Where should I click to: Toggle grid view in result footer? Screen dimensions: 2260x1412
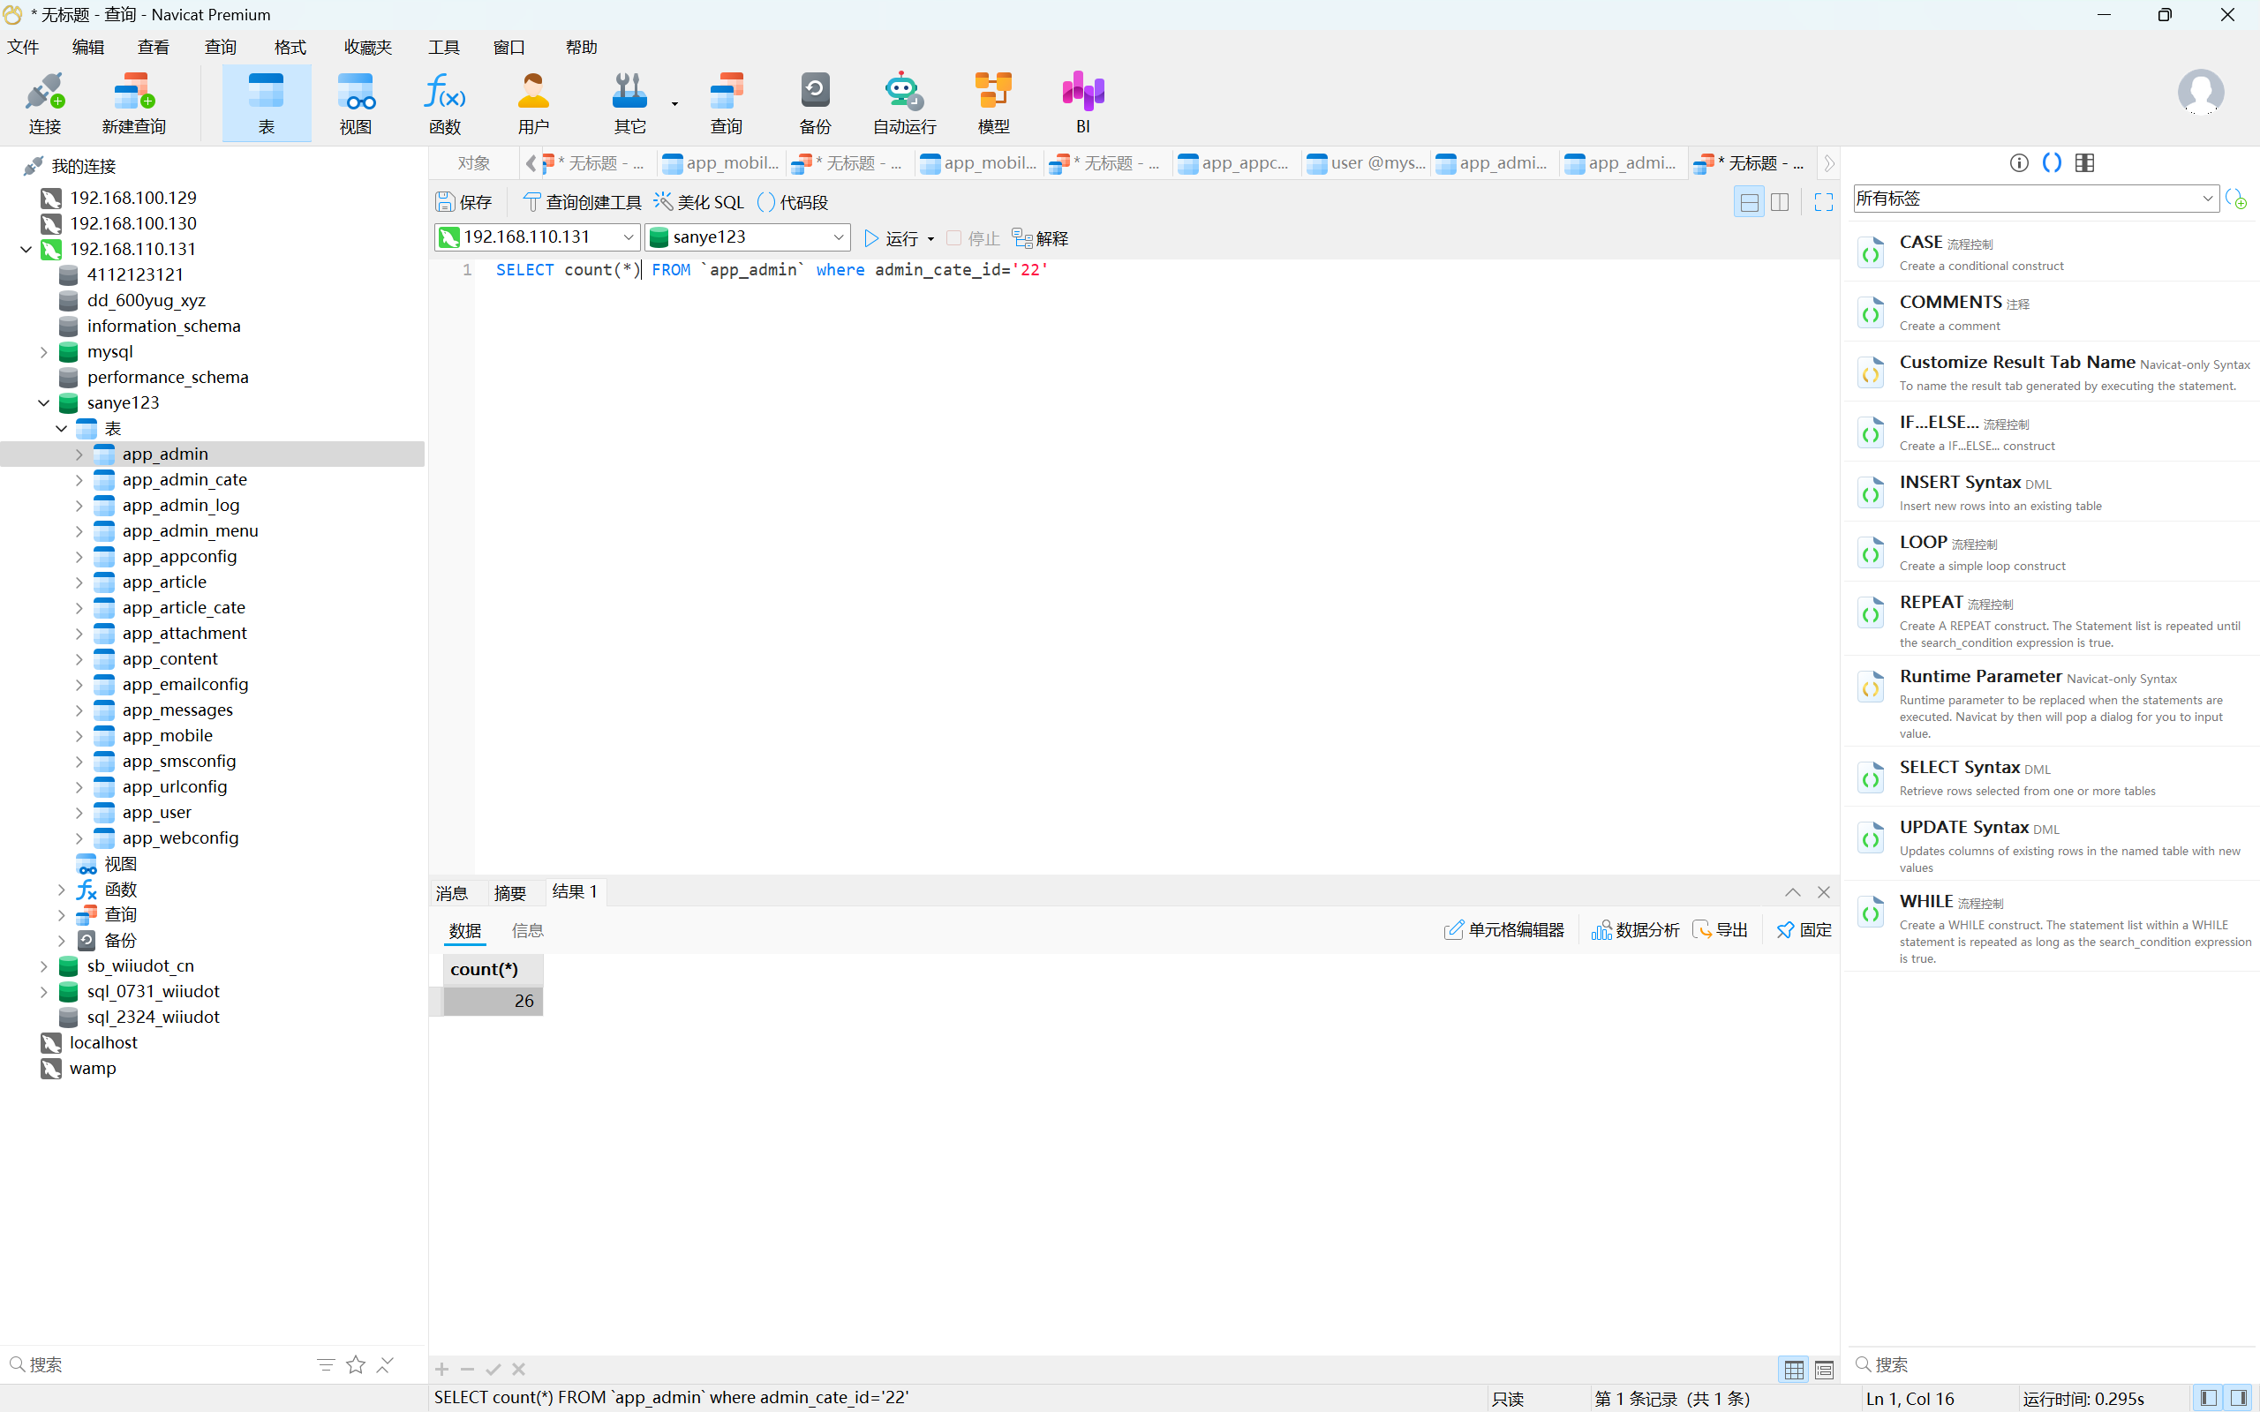click(1794, 1369)
